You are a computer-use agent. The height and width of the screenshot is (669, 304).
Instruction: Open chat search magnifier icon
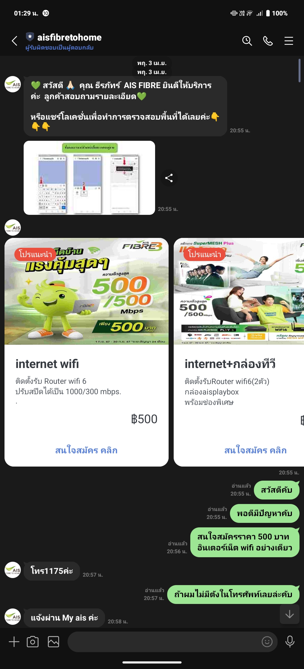[247, 41]
